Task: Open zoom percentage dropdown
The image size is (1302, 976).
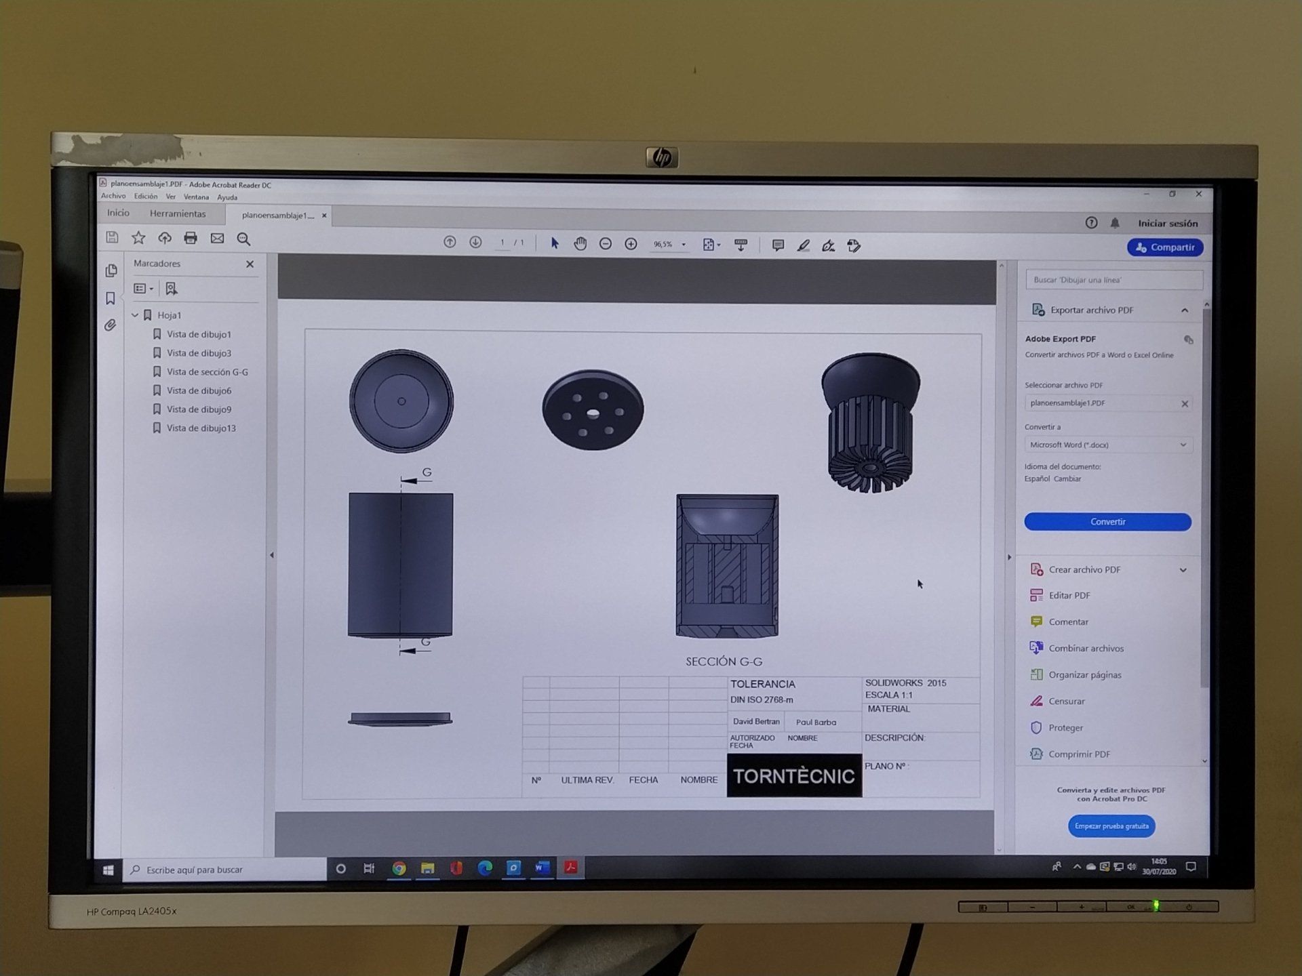Action: (x=684, y=245)
